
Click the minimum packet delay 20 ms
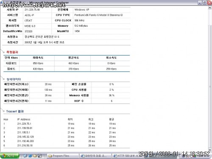(48, 84)
